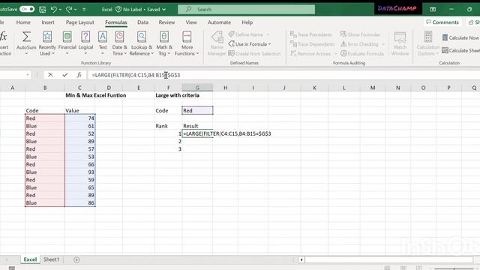Open the View tab
480x270 pixels.
pos(191,22)
